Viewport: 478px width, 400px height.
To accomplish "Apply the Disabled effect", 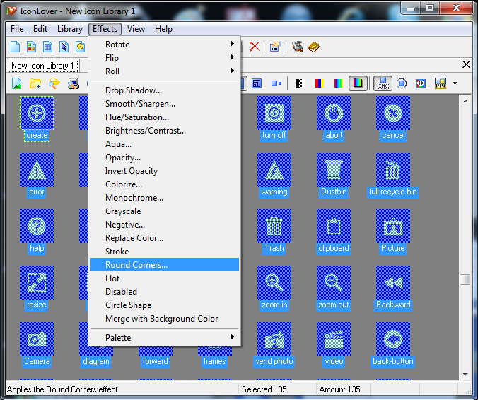I will pos(164,292).
